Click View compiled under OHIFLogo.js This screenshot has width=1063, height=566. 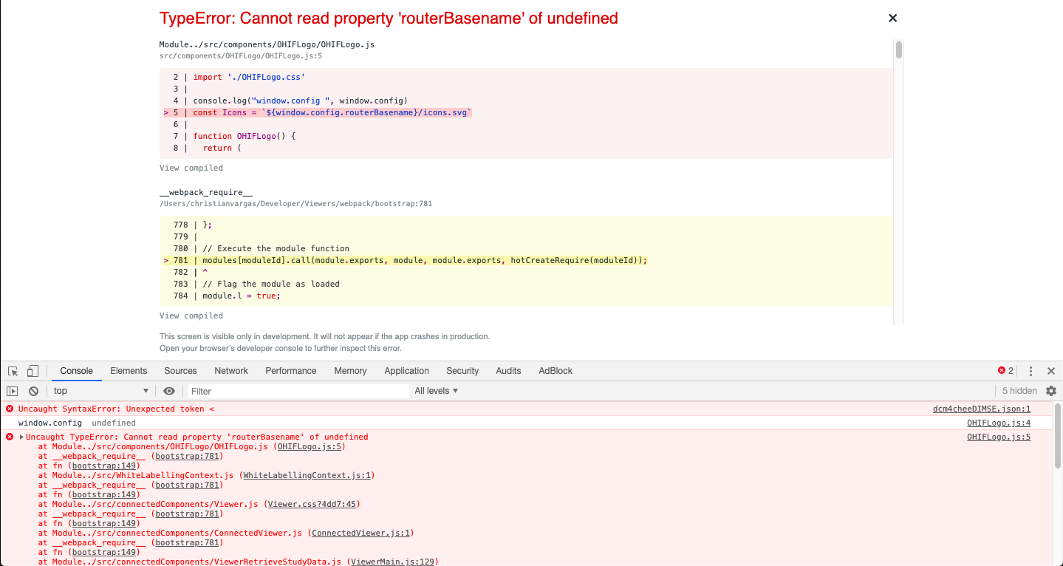coord(190,168)
